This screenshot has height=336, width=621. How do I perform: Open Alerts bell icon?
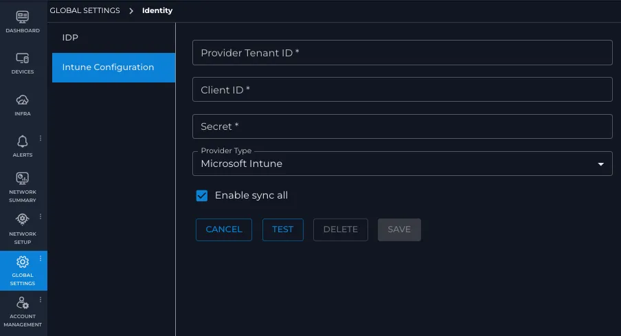tap(22, 142)
